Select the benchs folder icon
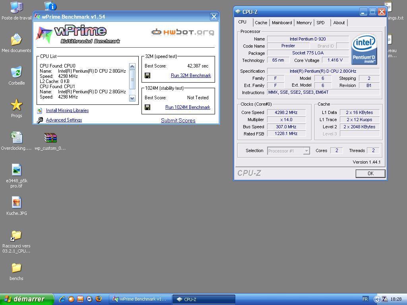 [16, 268]
